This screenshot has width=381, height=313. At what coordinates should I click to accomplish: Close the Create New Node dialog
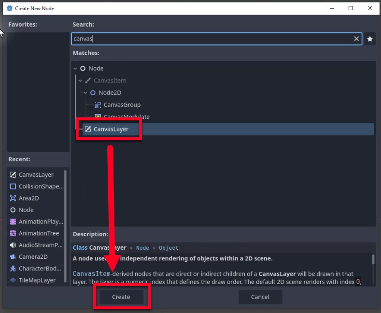pos(370,8)
